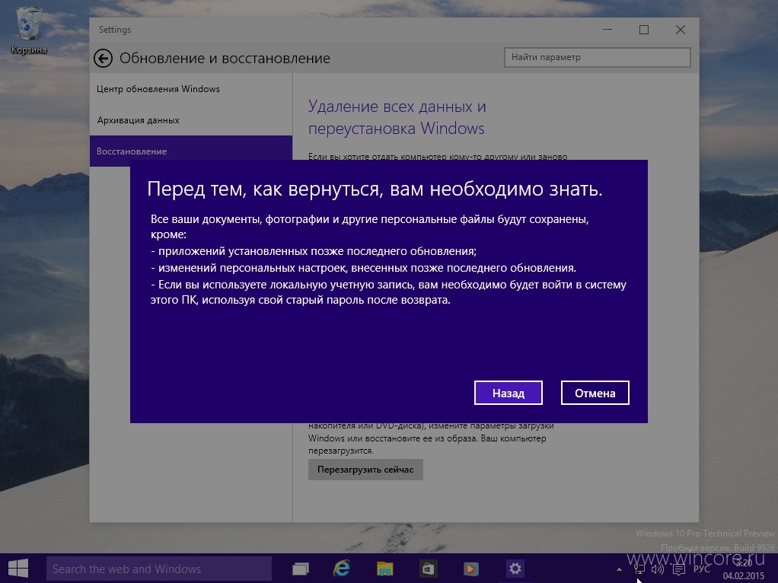Image resolution: width=778 pixels, height=583 pixels.
Task: Click the Отмена button in the dialog
Action: tap(595, 393)
